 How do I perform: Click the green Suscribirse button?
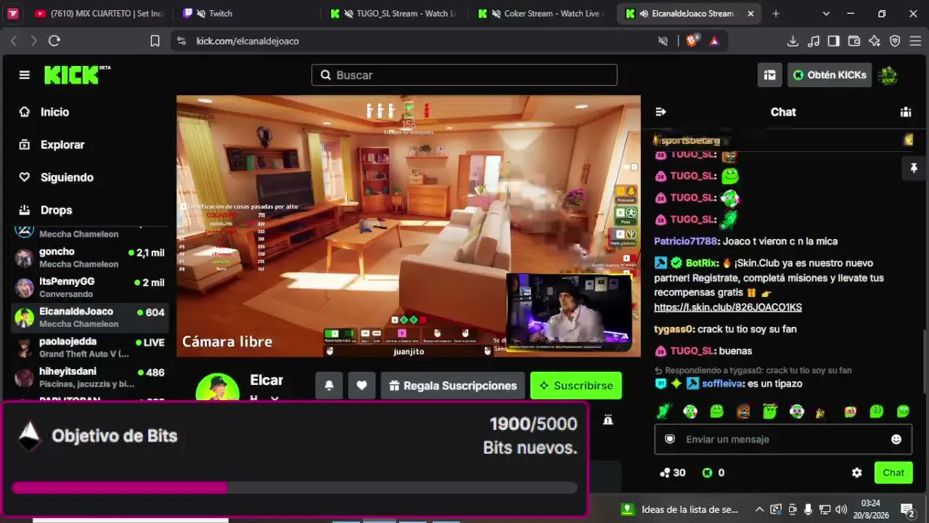[576, 386]
